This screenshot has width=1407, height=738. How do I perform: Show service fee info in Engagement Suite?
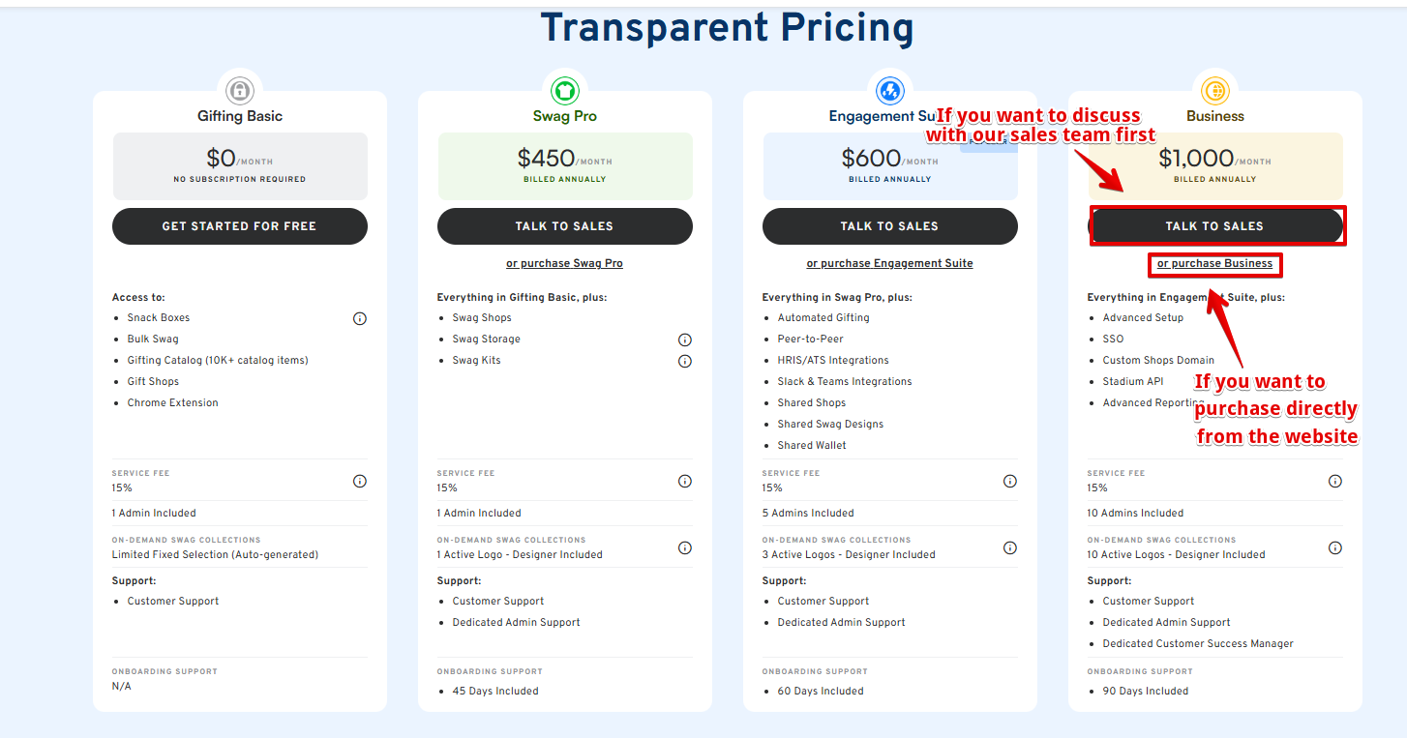1010,481
